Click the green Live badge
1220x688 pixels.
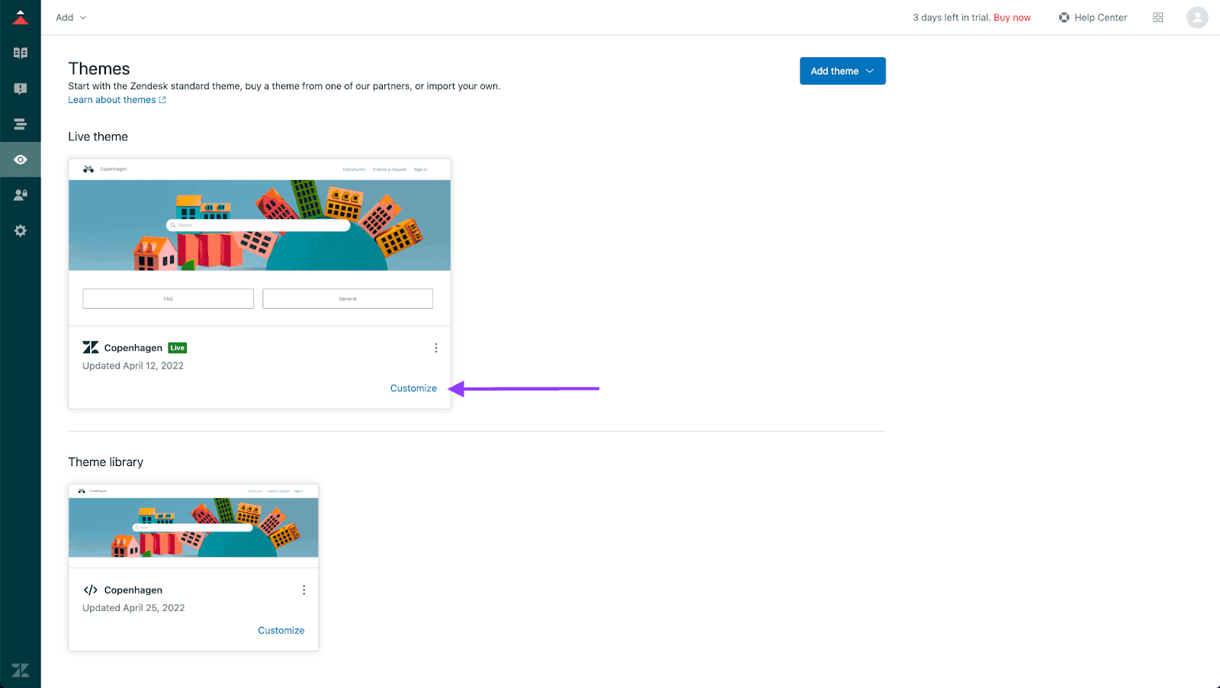point(178,348)
